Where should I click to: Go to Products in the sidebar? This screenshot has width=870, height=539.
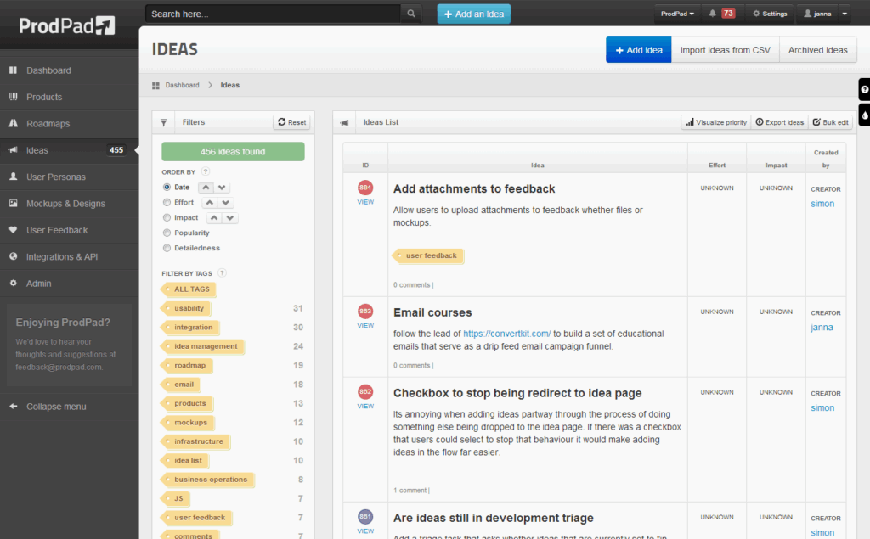70,97
